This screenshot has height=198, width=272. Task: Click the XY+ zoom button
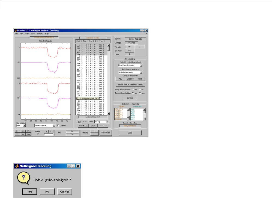tap(28, 131)
